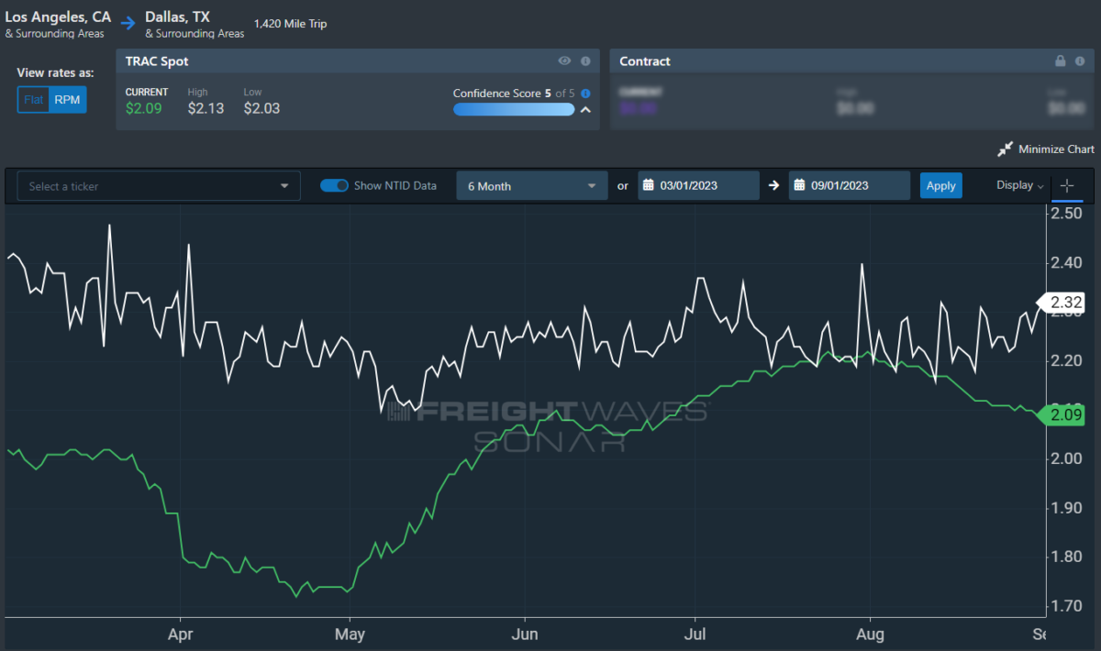This screenshot has height=651, width=1101.
Task: Toggle TRAC Spot visibility eye icon
Action: click(x=564, y=61)
